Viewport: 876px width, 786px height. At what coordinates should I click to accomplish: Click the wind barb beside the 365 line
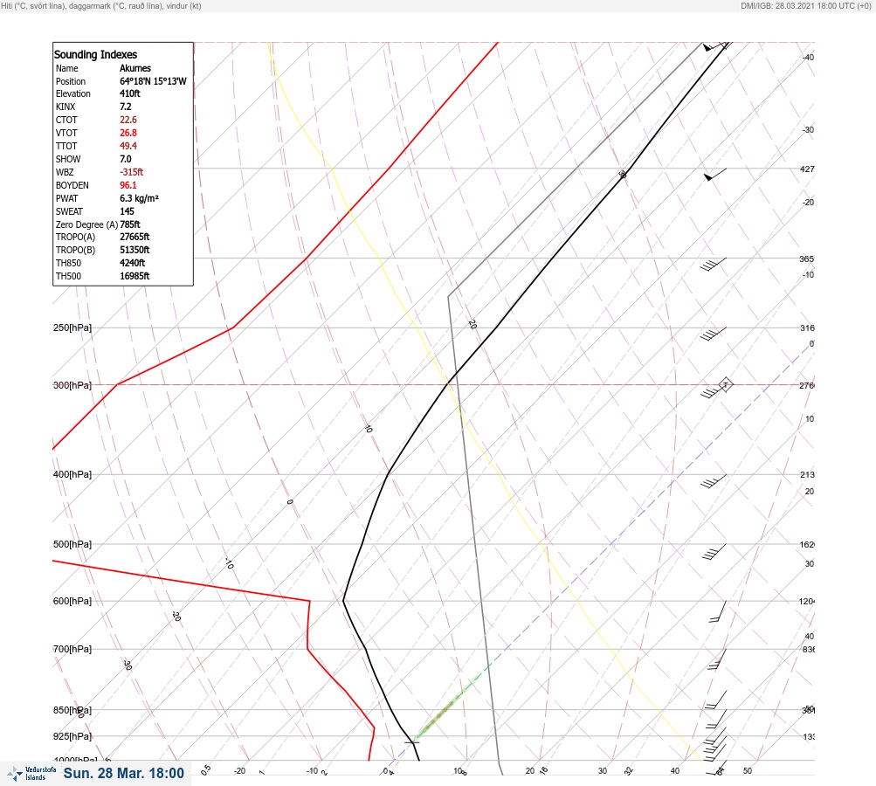pyautogui.click(x=714, y=265)
